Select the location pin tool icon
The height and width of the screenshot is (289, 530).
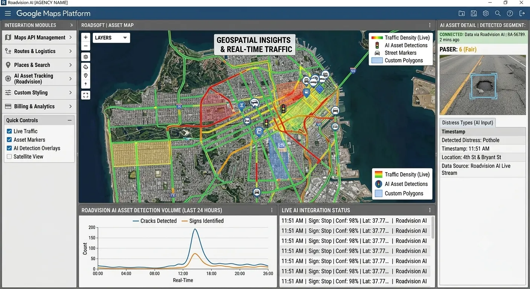(x=86, y=76)
